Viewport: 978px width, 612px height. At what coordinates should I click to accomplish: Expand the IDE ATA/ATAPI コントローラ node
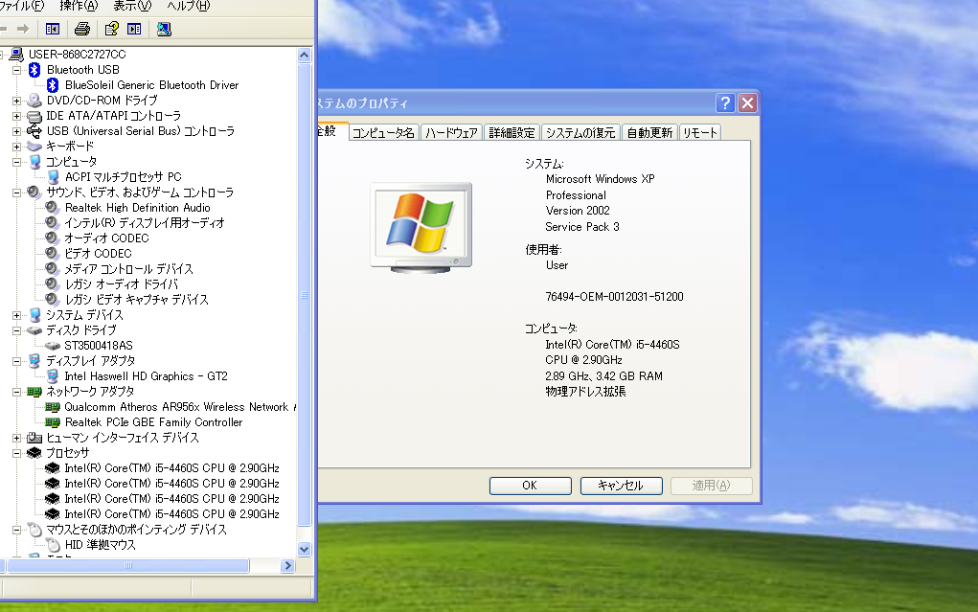[17, 116]
